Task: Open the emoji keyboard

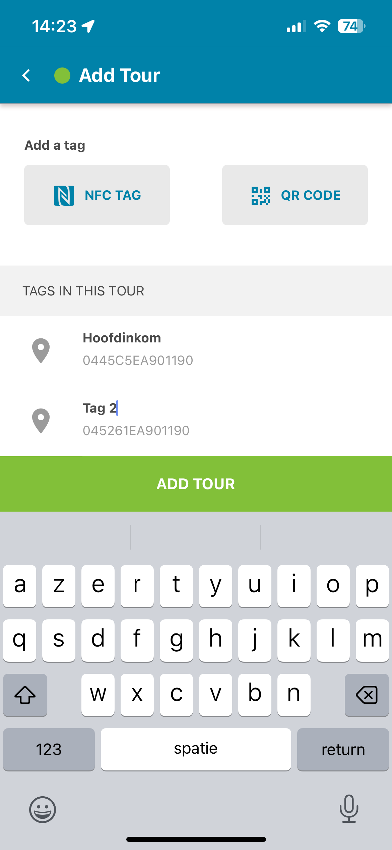Action: point(43,809)
